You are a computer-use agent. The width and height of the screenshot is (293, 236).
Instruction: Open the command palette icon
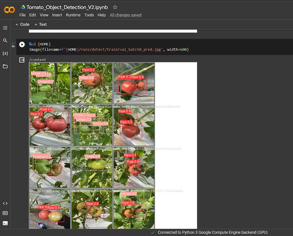tap(5, 213)
